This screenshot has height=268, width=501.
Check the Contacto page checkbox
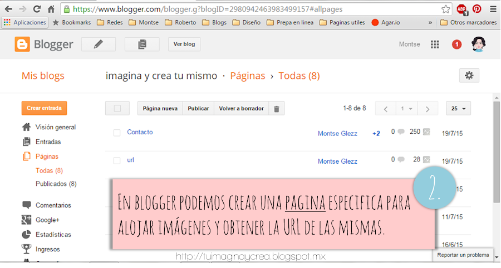117,133
